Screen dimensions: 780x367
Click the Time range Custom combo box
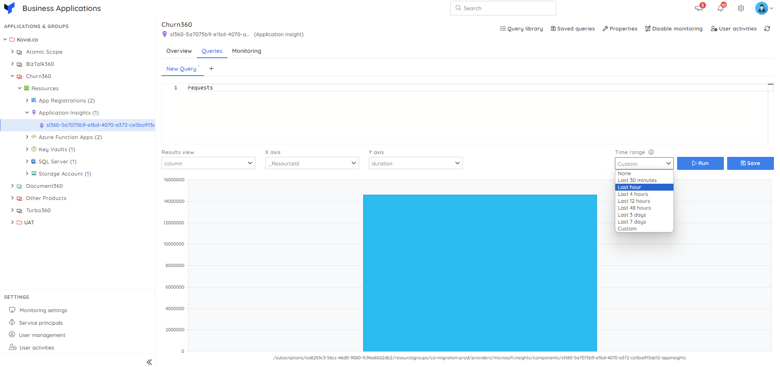pyautogui.click(x=644, y=163)
